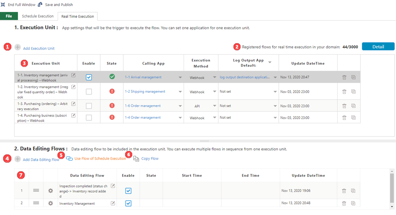Click plus icon for Add Execution Unit

[17, 47]
